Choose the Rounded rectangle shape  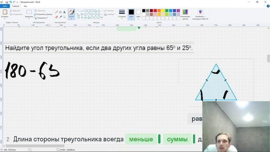point(92,11)
